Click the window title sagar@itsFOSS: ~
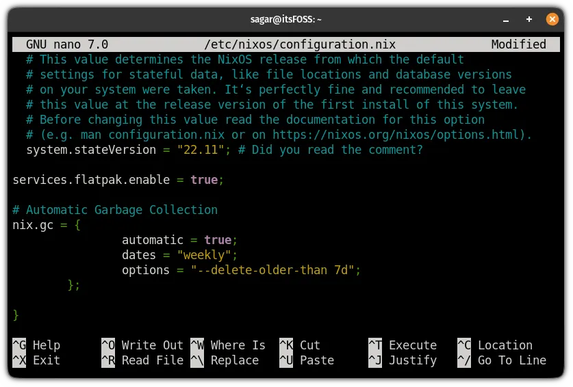Viewport: 573px width, 387px height. click(285, 19)
